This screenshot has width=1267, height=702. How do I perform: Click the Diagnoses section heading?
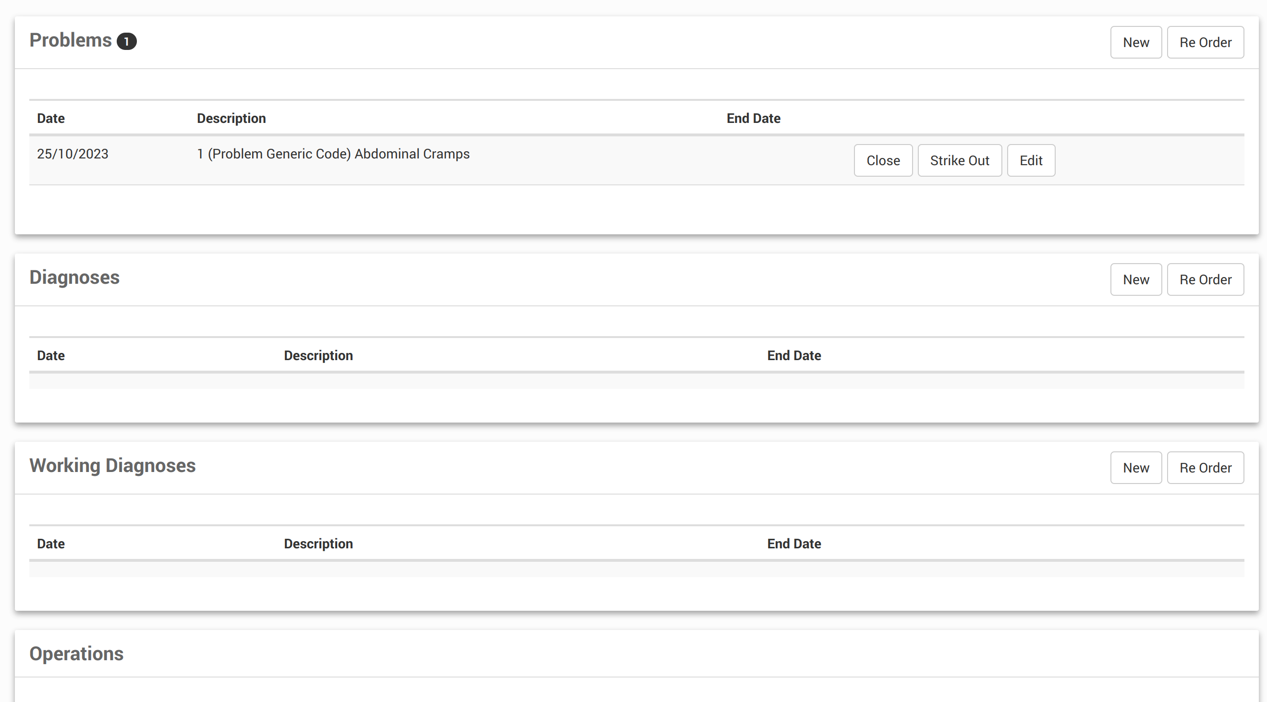[74, 277]
